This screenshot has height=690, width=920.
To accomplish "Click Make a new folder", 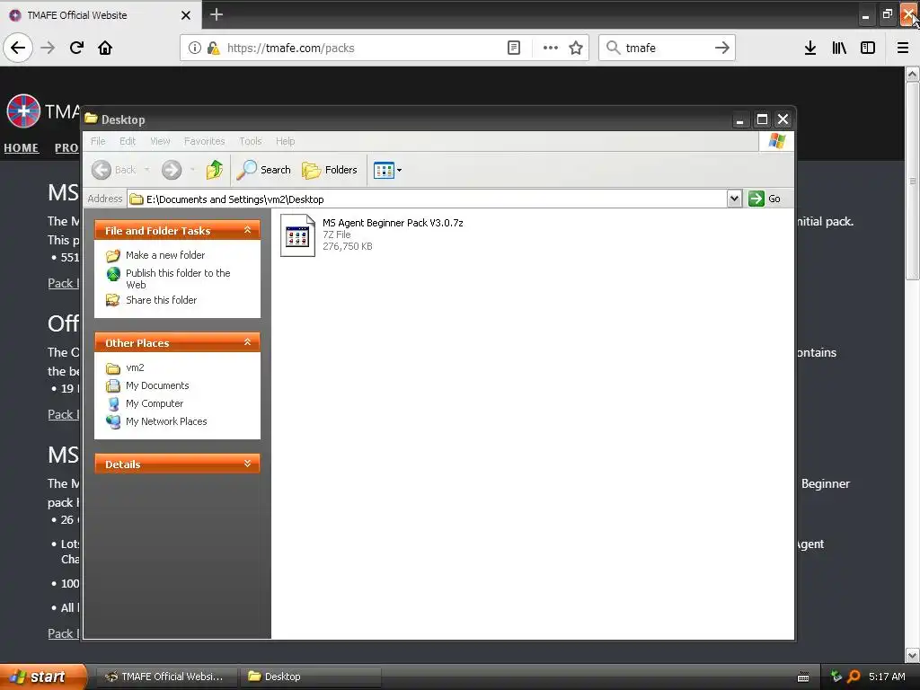I will [156, 255].
